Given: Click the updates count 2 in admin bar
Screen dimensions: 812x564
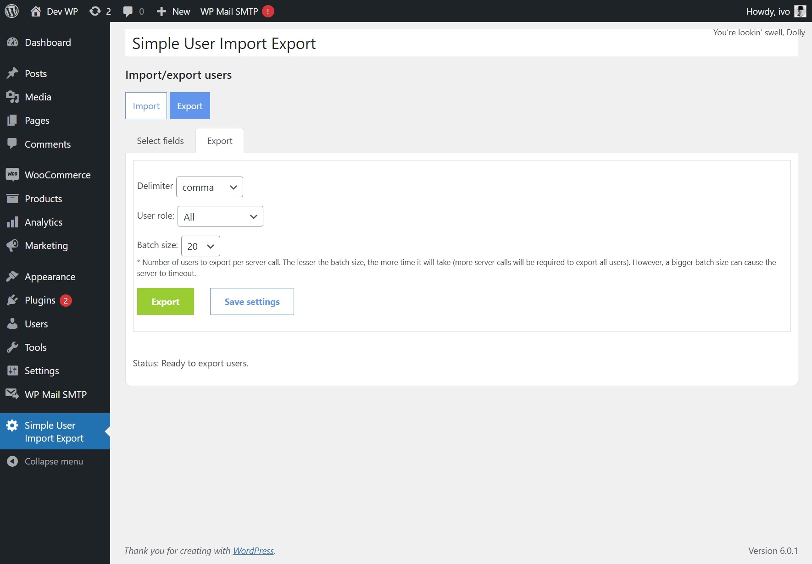Looking at the screenshot, I should click(108, 11).
